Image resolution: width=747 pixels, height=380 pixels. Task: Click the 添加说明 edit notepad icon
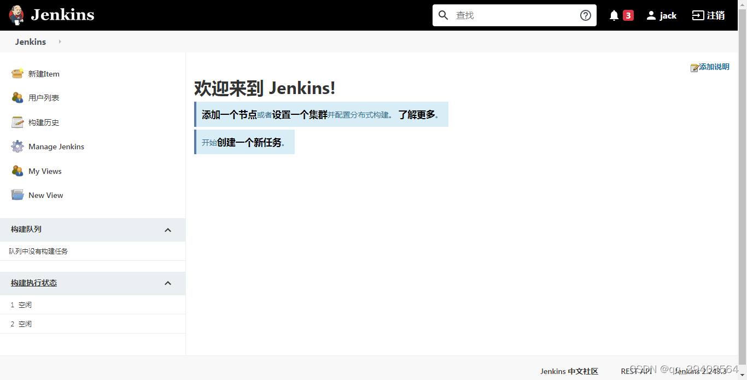point(695,68)
